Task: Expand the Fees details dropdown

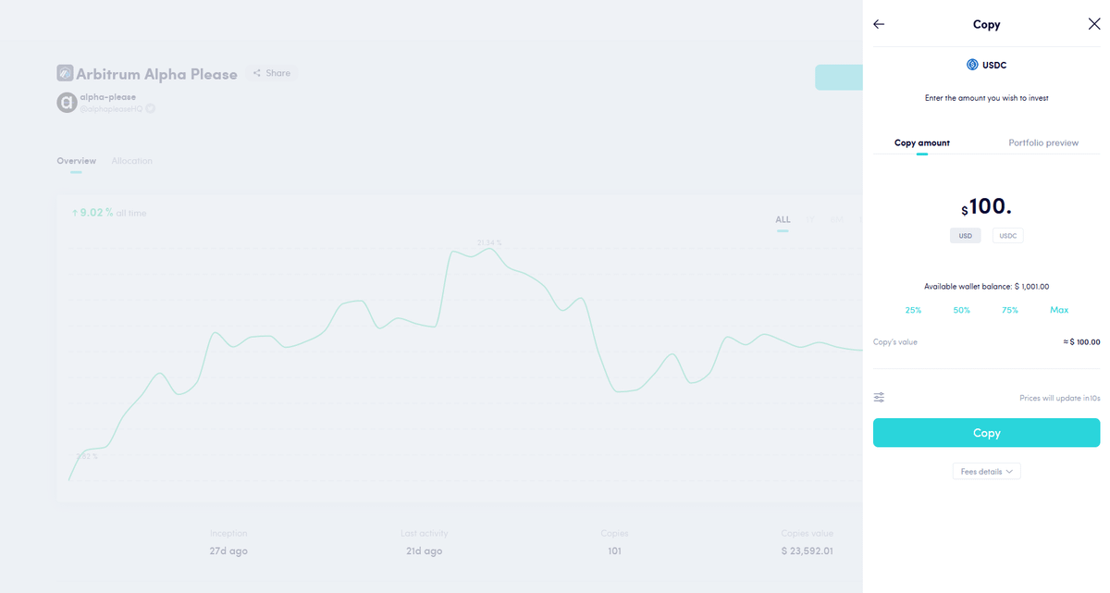Action: coord(986,472)
